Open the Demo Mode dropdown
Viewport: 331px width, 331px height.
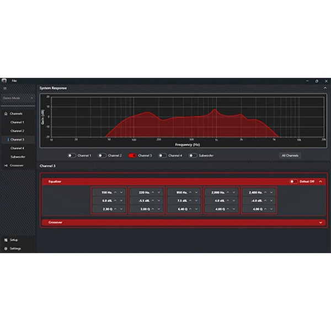(x=18, y=98)
